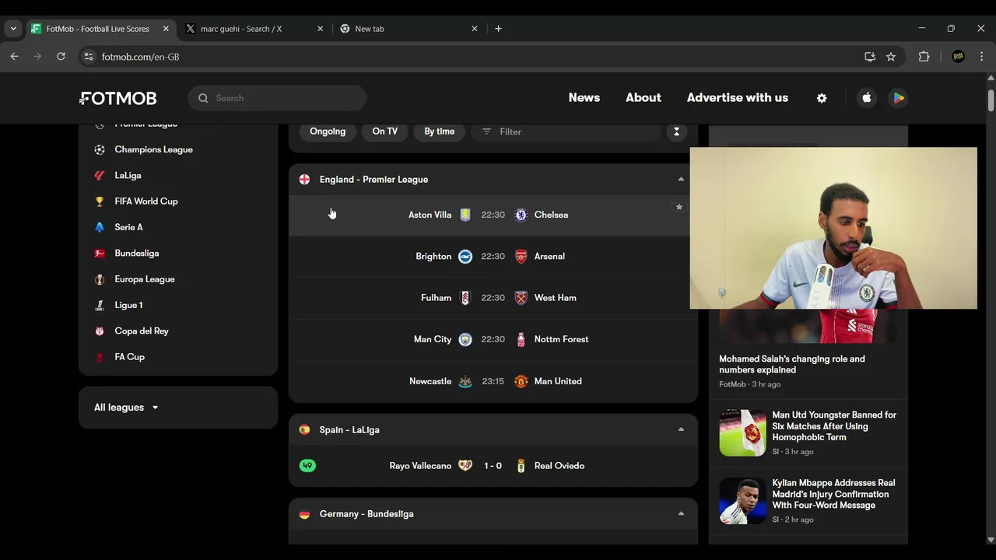Image resolution: width=996 pixels, height=560 pixels.
Task: Read Kylian Mbappe Addresses injury article
Action: (x=833, y=494)
